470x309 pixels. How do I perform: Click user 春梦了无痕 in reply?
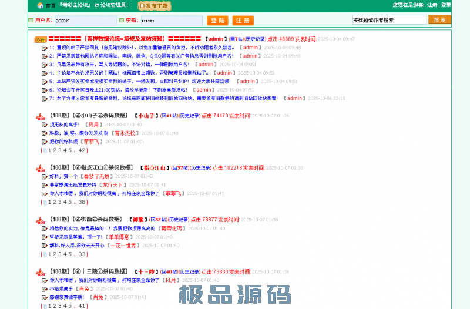coord(96,176)
